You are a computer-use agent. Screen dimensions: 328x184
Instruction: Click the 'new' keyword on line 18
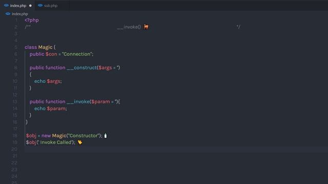click(x=46, y=135)
